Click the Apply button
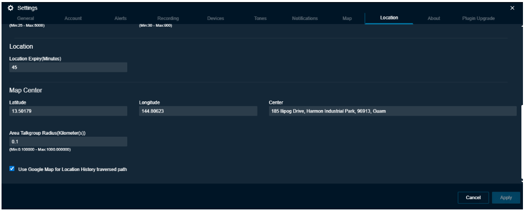The image size is (525, 213). coord(506,198)
